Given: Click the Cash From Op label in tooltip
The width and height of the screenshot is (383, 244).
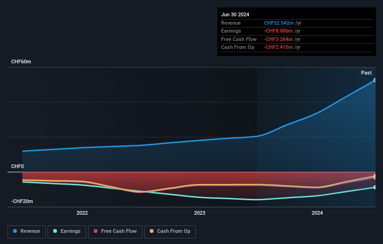Looking at the screenshot, I should click(x=237, y=47).
